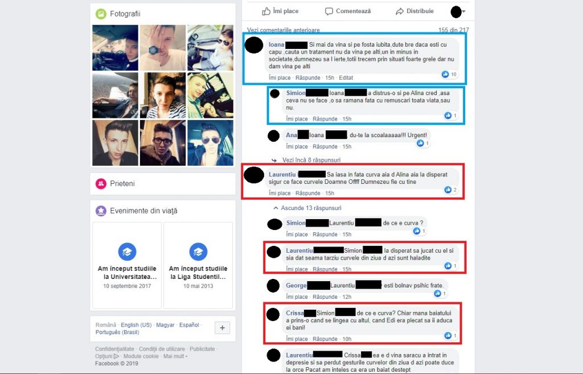Collapse replies with Ascunde 13 răspunsuri
Viewport: 583px width, 374px height.
307,208
